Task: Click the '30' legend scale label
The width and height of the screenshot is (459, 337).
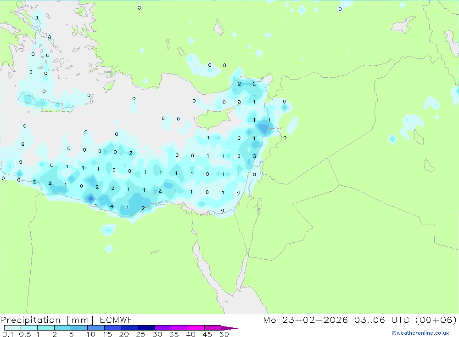Action: tap(157, 334)
